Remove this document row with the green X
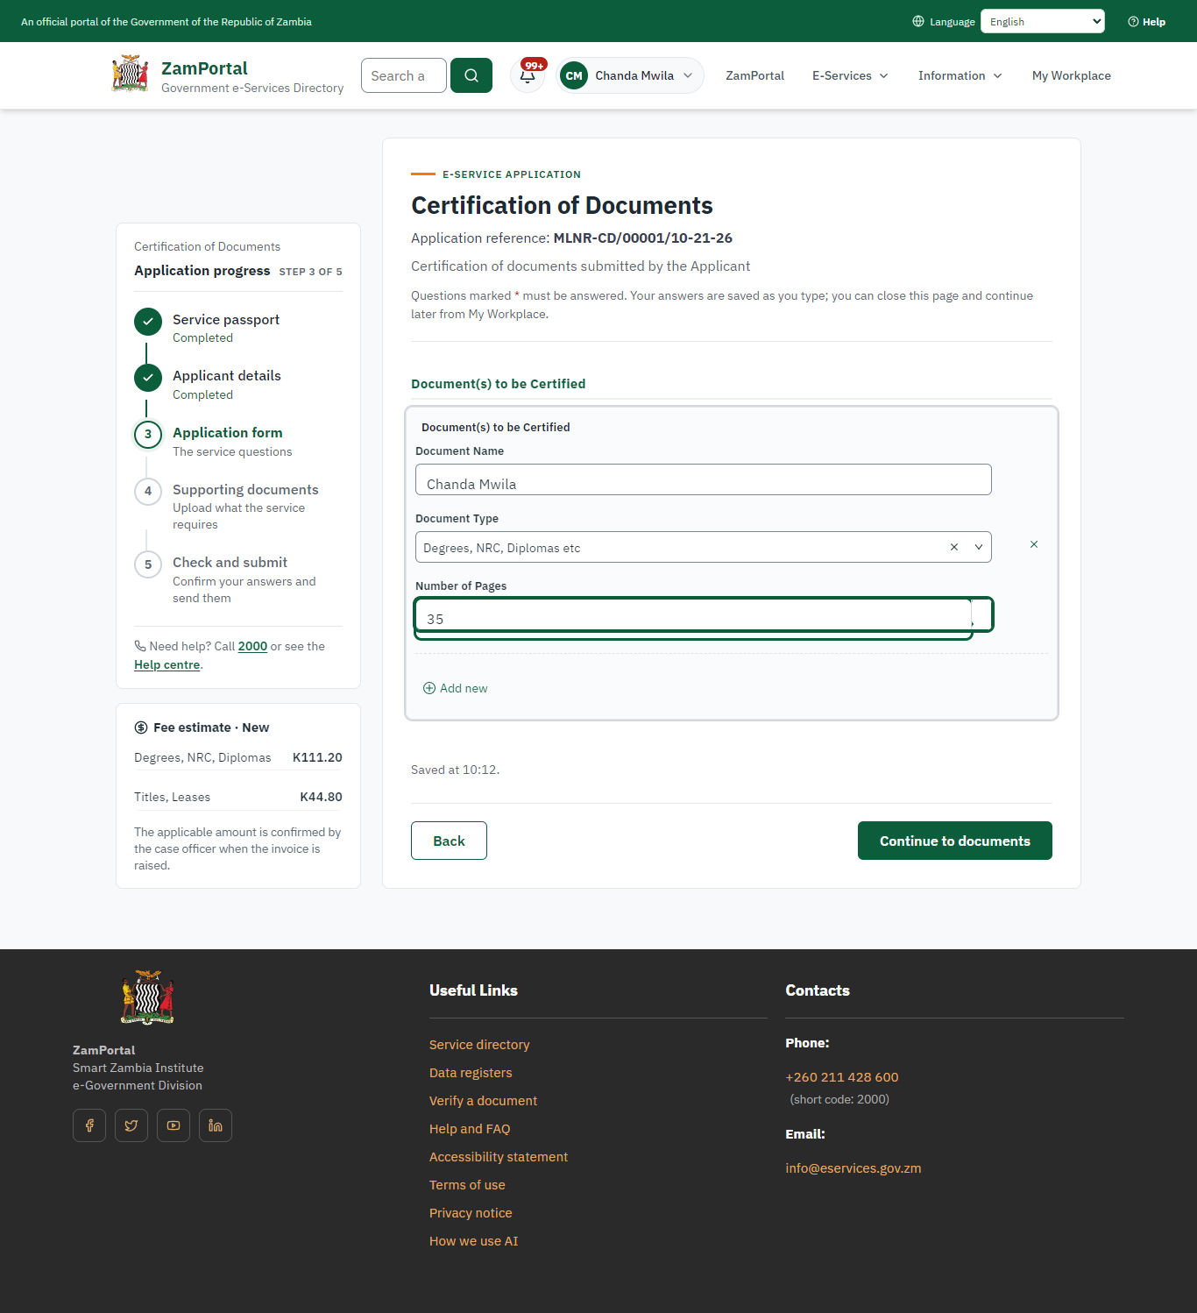Screen dimensions: 1197x1313 [x=1034, y=544]
